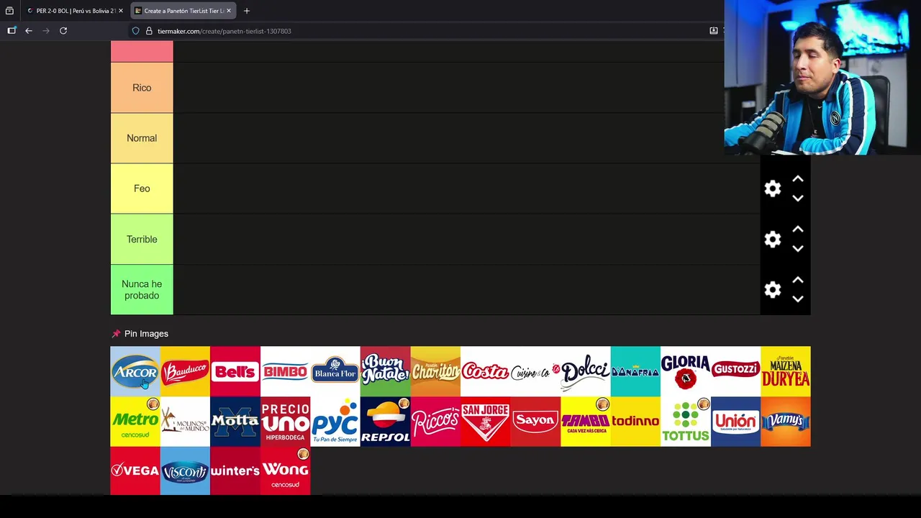Select the Blanca Flor logo
Screen dimensions: 921x518
click(x=335, y=371)
